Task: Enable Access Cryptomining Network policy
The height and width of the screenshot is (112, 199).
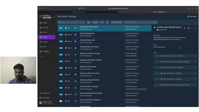Action: 61,101
